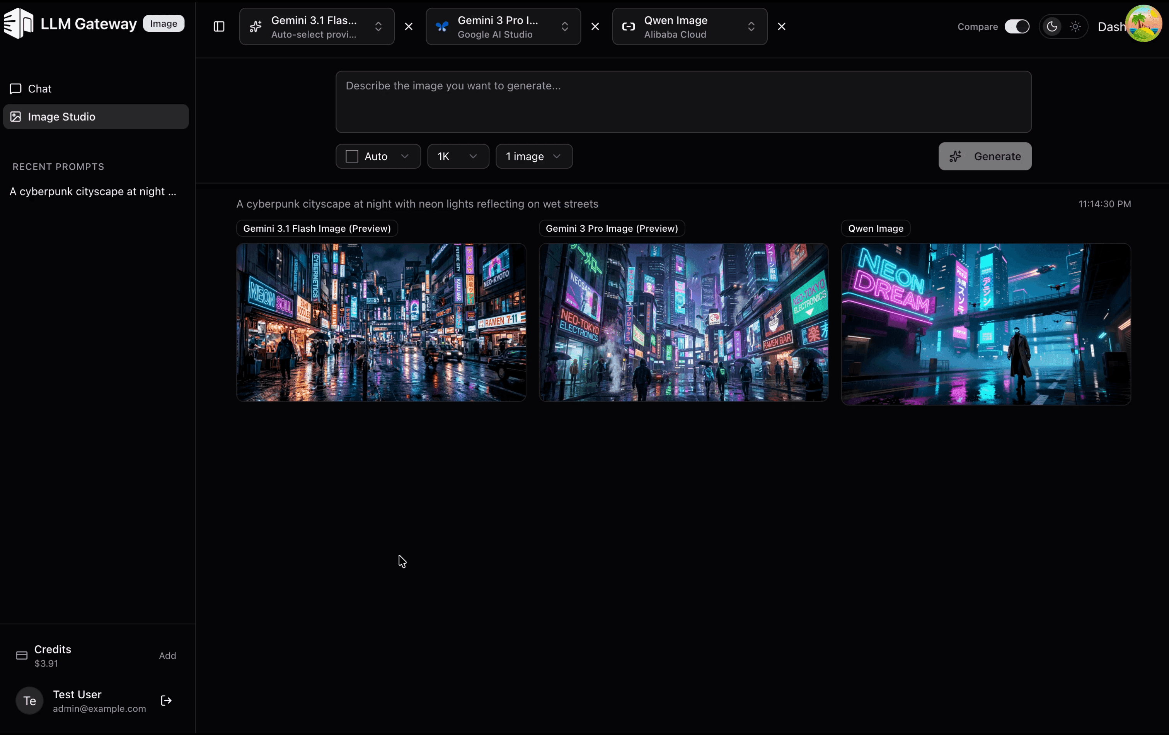The height and width of the screenshot is (735, 1169).
Task: Open the 1 image count dropdown
Action: tap(533, 156)
